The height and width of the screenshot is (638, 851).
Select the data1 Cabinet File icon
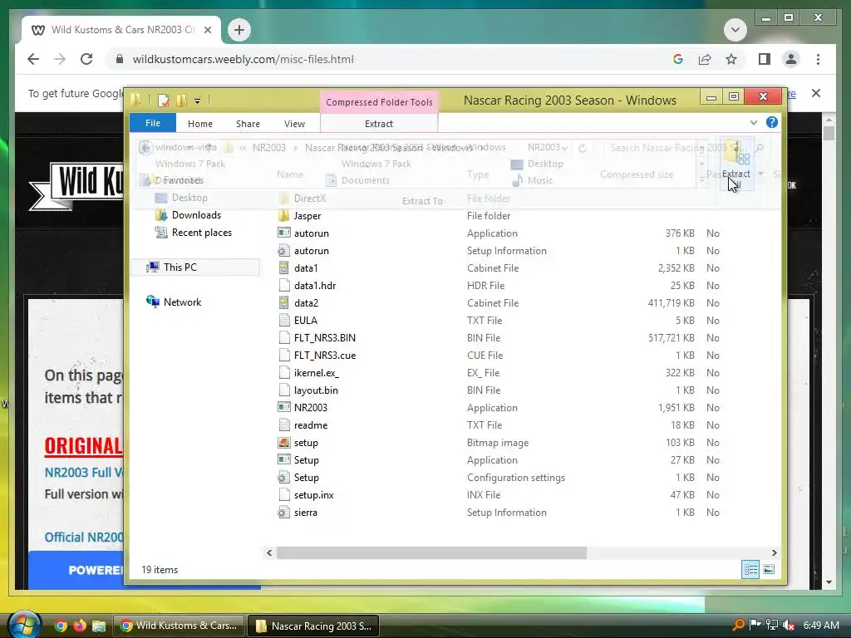[284, 268]
